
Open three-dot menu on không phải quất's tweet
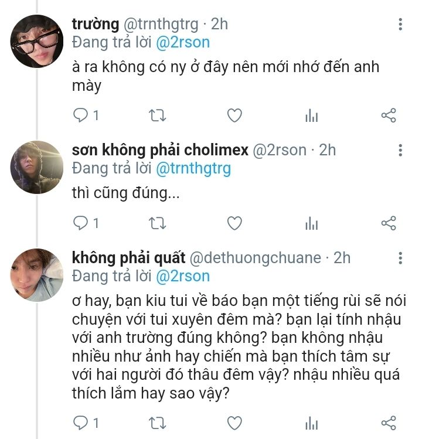tap(400, 258)
